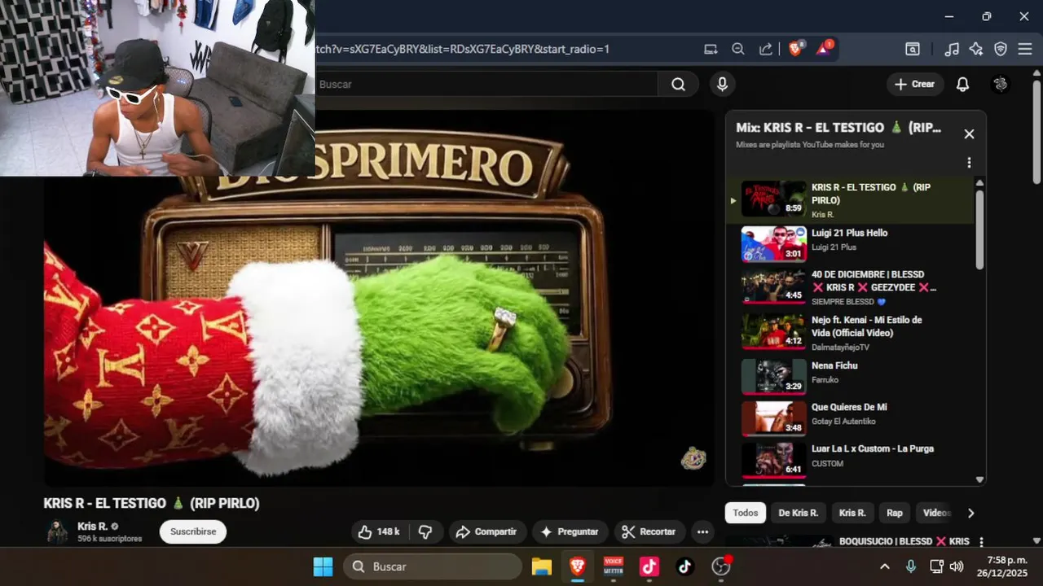Start voice search with microphone icon

[x=722, y=84]
